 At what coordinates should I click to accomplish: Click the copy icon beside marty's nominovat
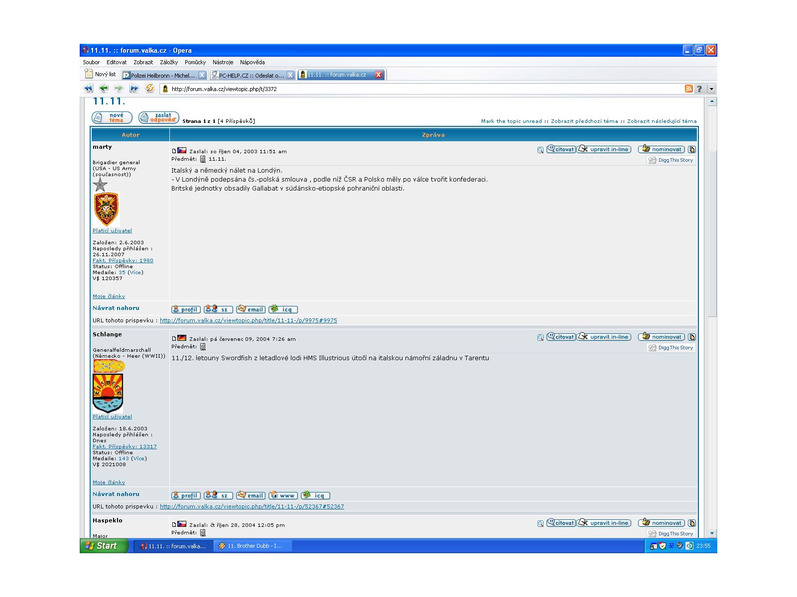pos(692,149)
